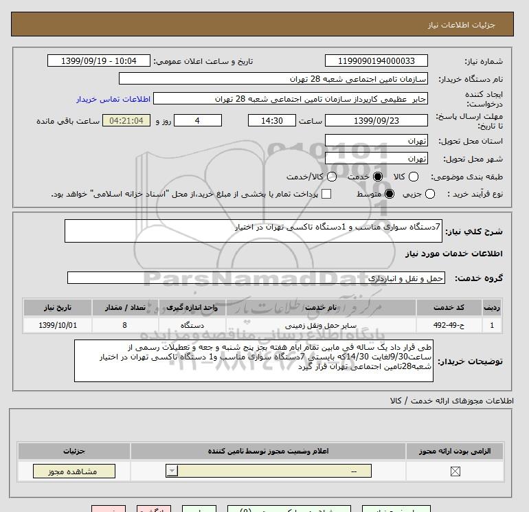Click the service code cell ج-49-492
The height and width of the screenshot is (512, 529).
[449, 325]
